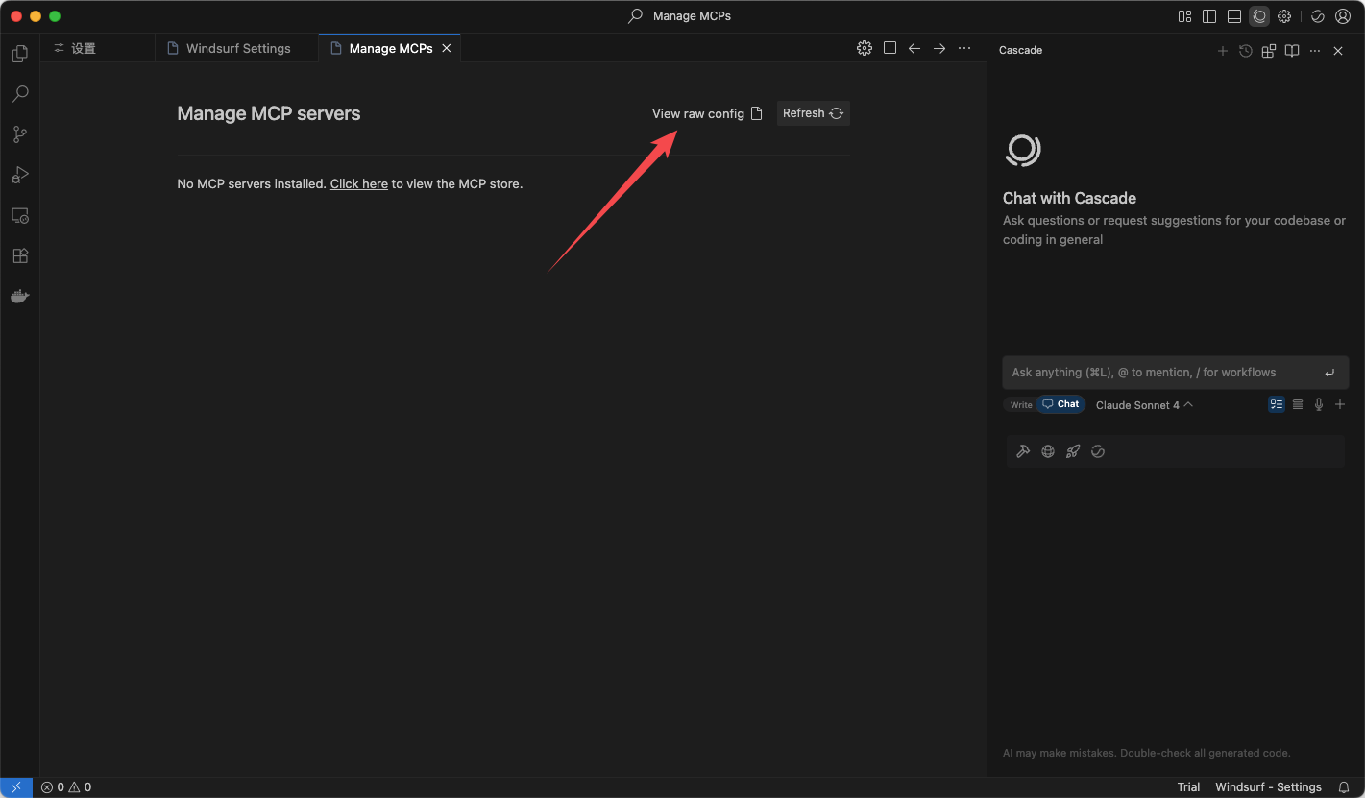Open editor more actions ellipsis menu
Viewport: 1365px width, 798px height.
pyautogui.click(x=964, y=48)
